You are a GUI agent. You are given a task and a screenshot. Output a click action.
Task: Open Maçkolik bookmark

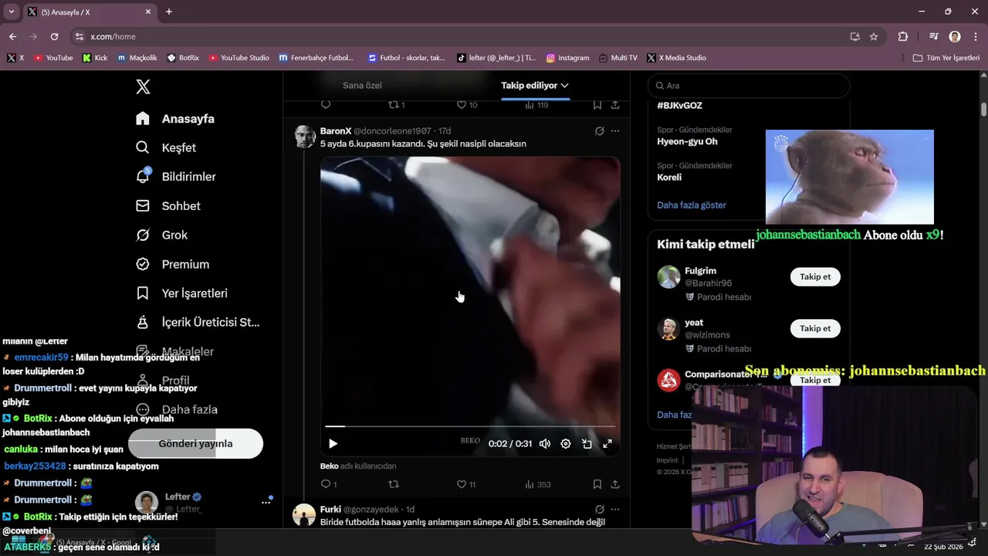point(137,58)
